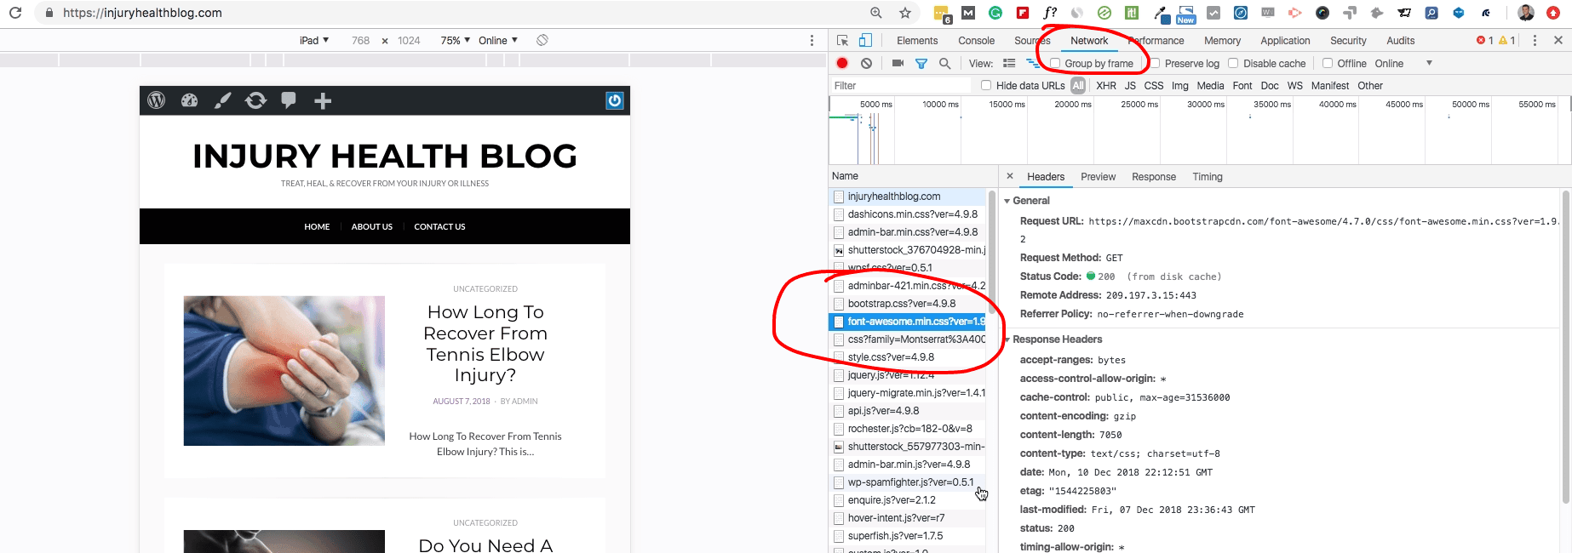Select the All filter type
Screen dimensions: 1572x553
coord(1078,85)
